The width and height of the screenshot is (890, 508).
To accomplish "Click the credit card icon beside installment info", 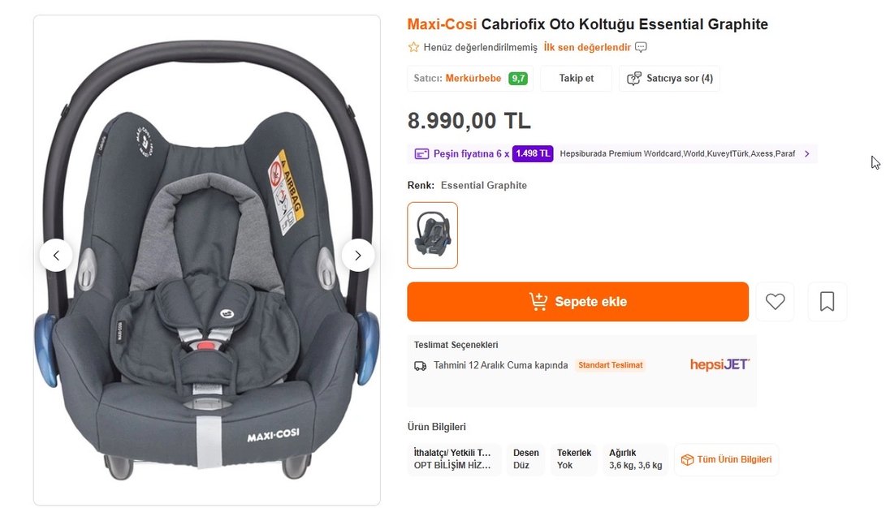I will coord(421,153).
